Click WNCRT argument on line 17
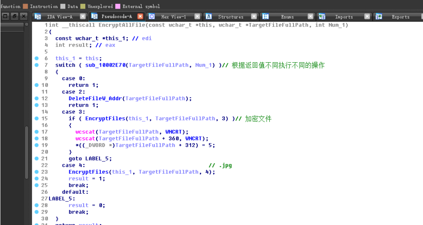The image size is (423, 225). 174,132
